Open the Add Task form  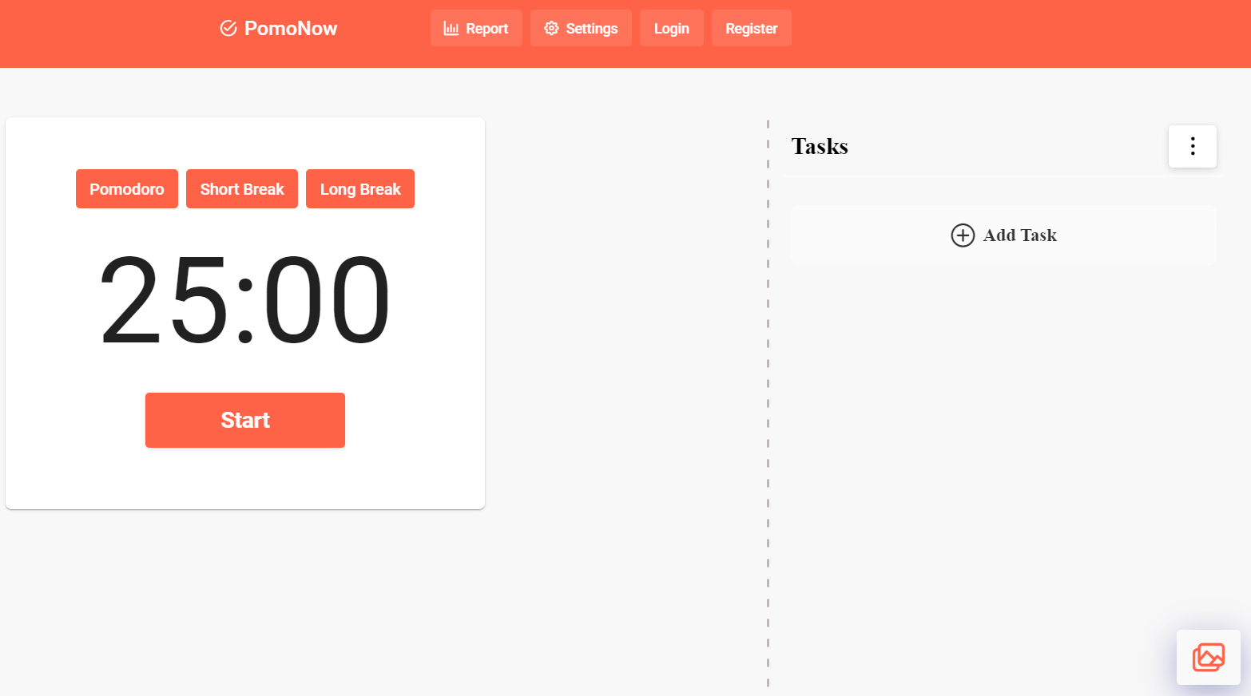point(1003,235)
